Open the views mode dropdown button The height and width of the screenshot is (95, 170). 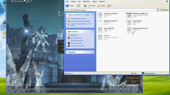[x=109, y=6]
